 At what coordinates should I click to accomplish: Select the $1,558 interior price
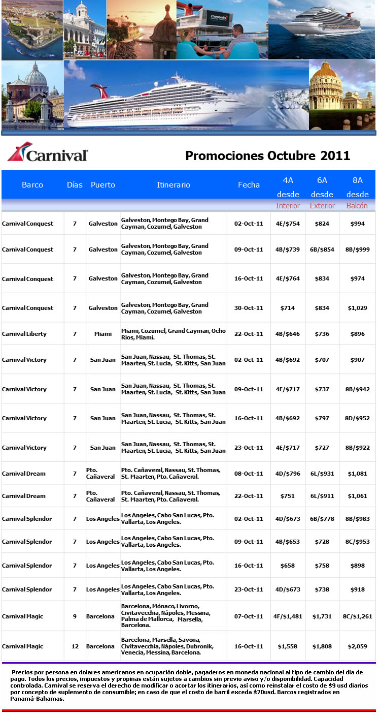pos(288,646)
